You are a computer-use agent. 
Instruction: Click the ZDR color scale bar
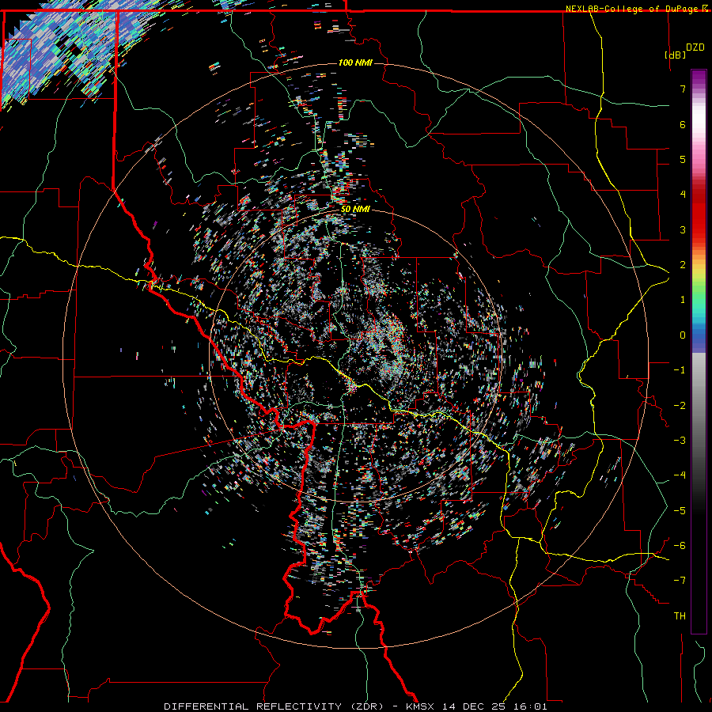[699, 351]
